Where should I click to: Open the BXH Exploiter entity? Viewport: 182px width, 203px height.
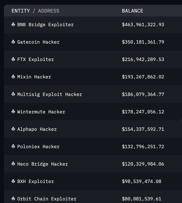(x=35, y=182)
